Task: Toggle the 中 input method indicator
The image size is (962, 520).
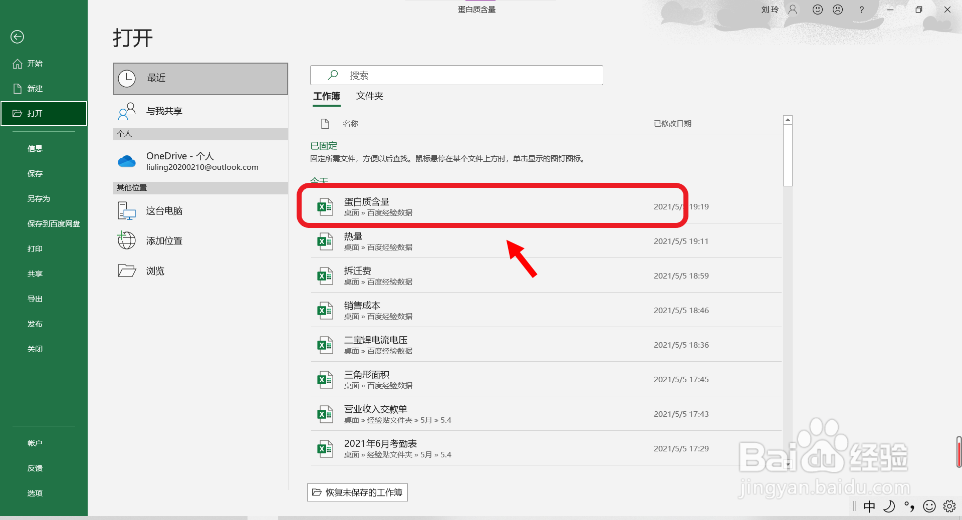Action: pyautogui.click(x=870, y=506)
